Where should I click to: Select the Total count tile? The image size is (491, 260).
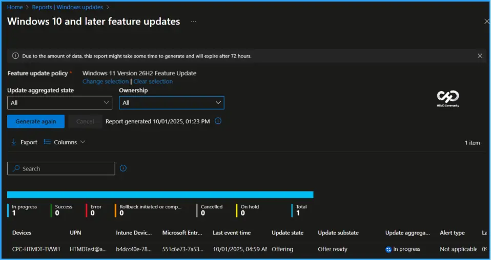click(x=299, y=210)
